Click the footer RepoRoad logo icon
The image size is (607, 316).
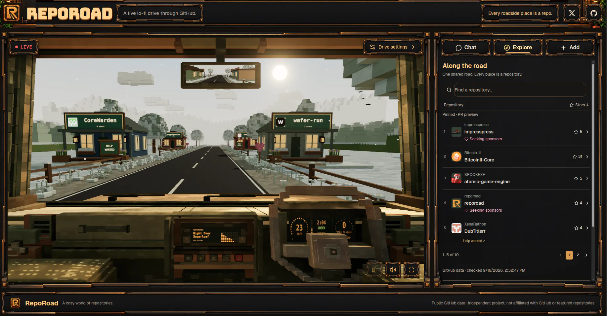click(x=15, y=303)
